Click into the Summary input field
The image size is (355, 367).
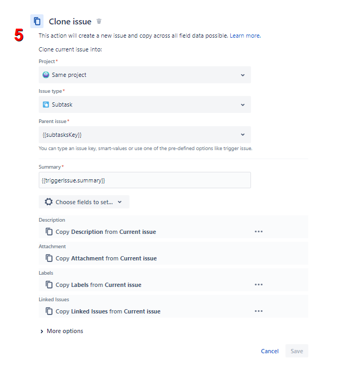(x=145, y=180)
